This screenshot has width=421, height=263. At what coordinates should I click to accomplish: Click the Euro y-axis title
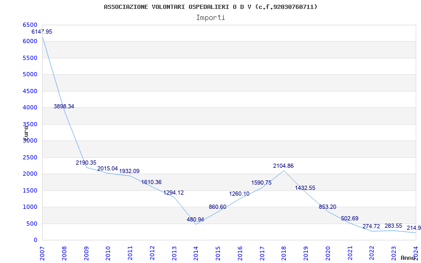[26, 133]
